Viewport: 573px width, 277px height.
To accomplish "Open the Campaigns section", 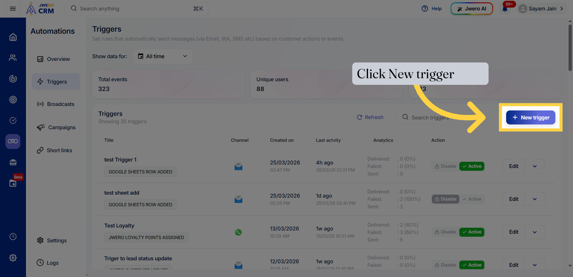I will coord(56,127).
